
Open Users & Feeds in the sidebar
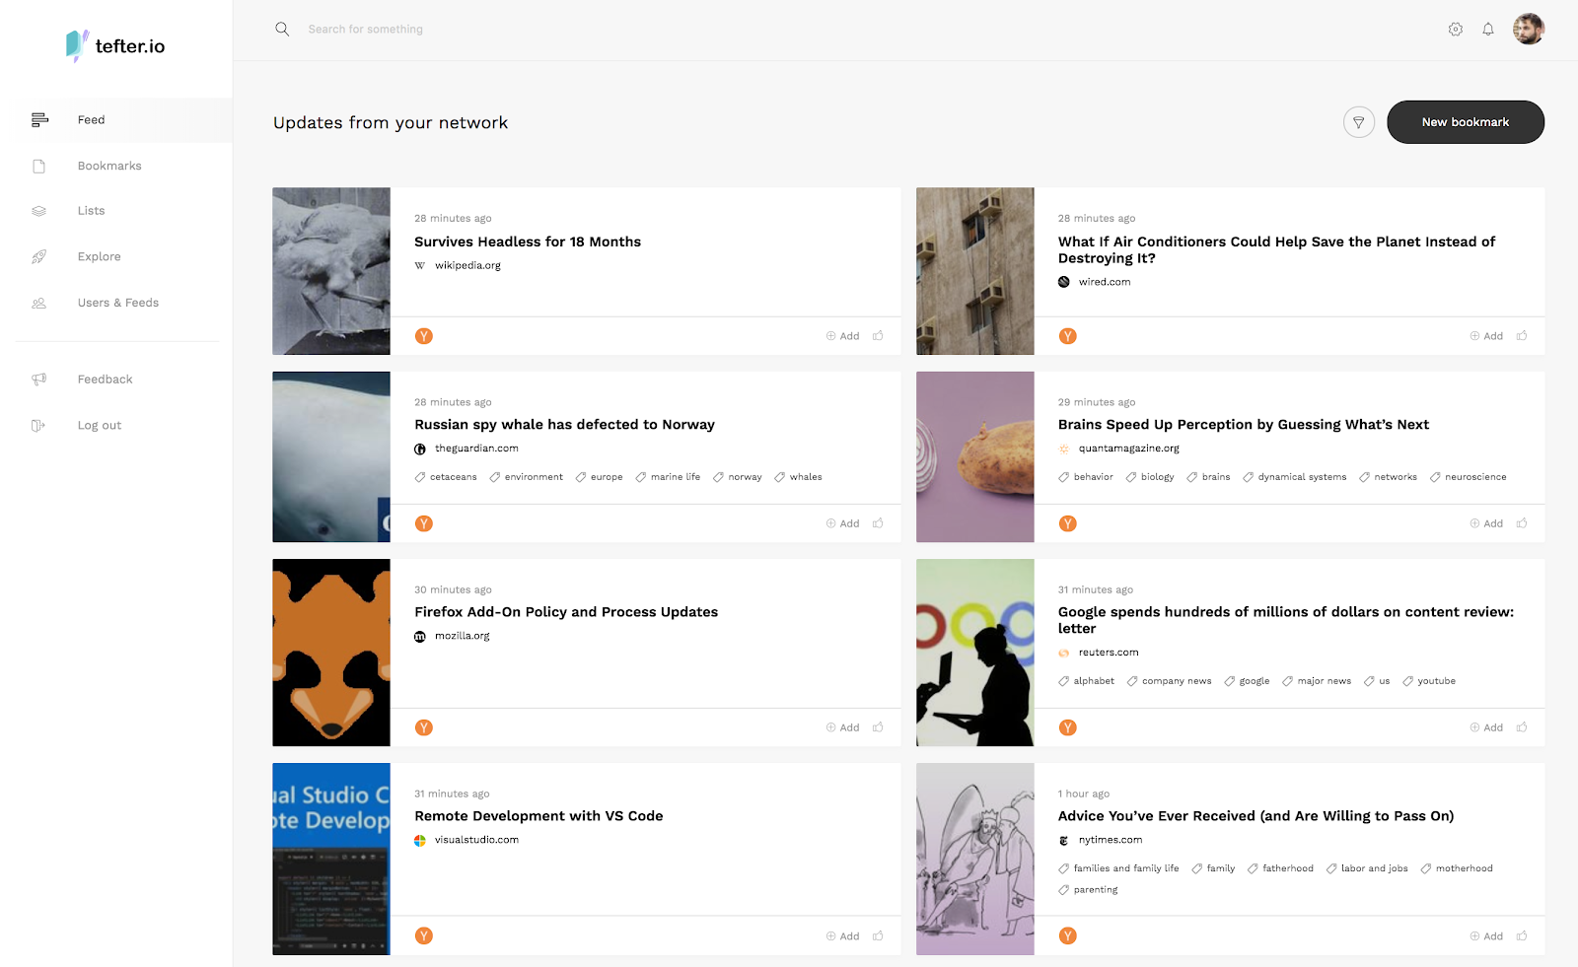[116, 303]
